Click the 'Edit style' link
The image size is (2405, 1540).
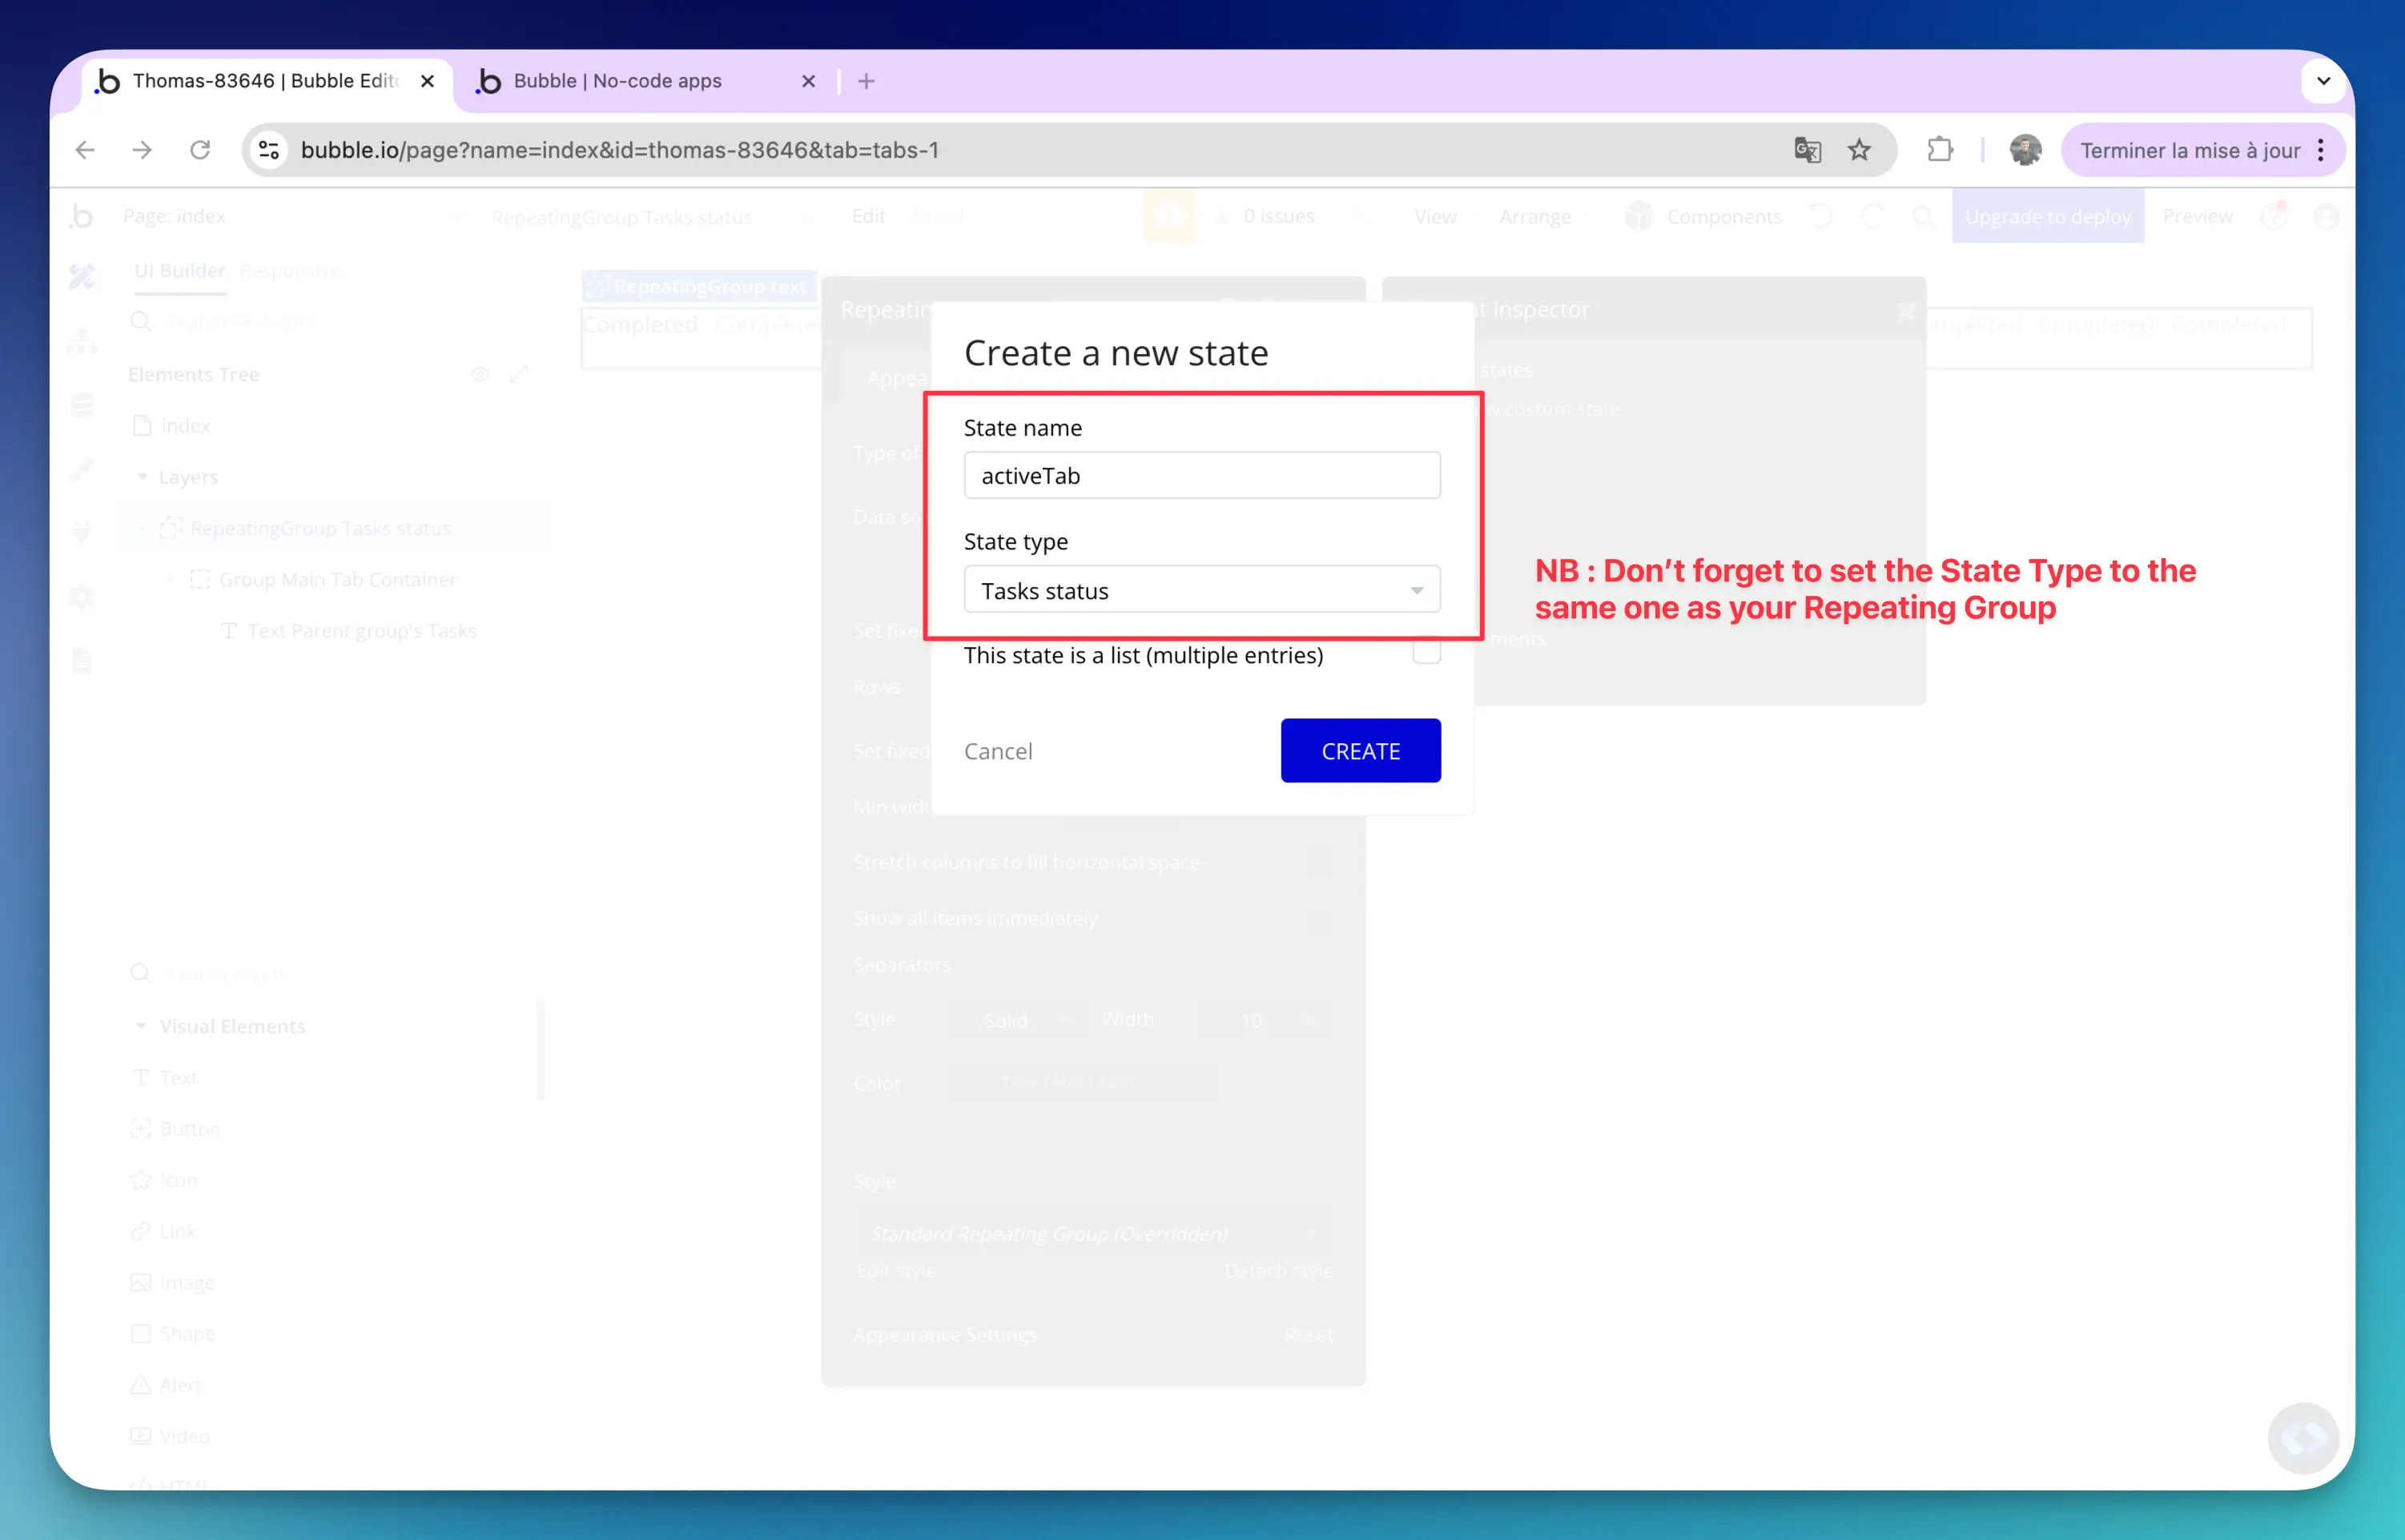pos(896,1271)
